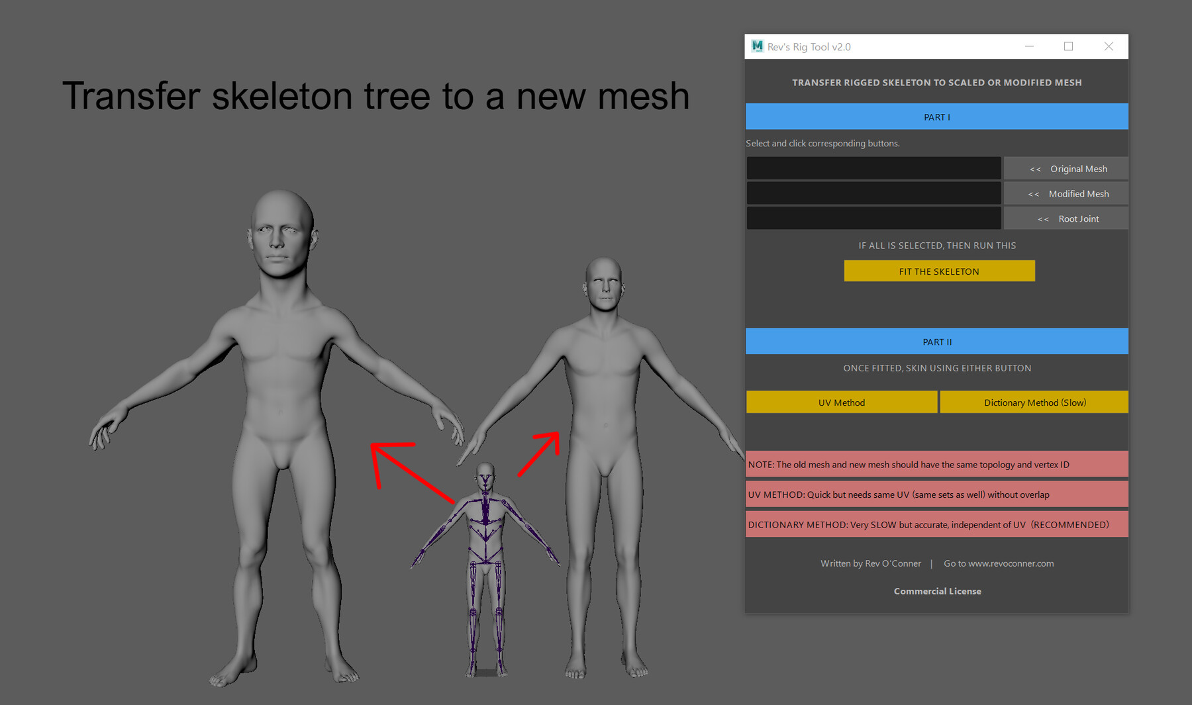Run FIT THE SKELETON
Image resolution: width=1192 pixels, height=705 pixels.
pyautogui.click(x=938, y=271)
